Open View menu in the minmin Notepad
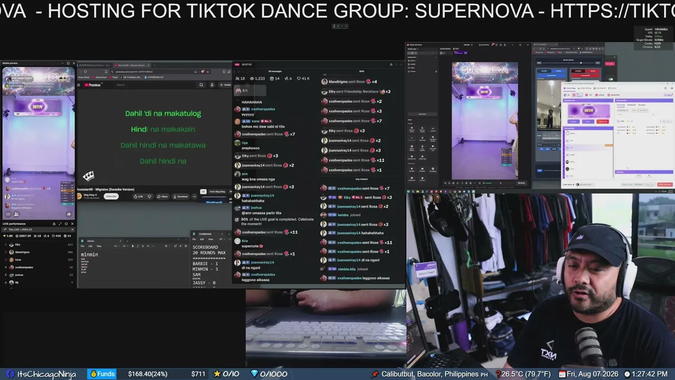This screenshot has width=675, height=380. (99, 246)
